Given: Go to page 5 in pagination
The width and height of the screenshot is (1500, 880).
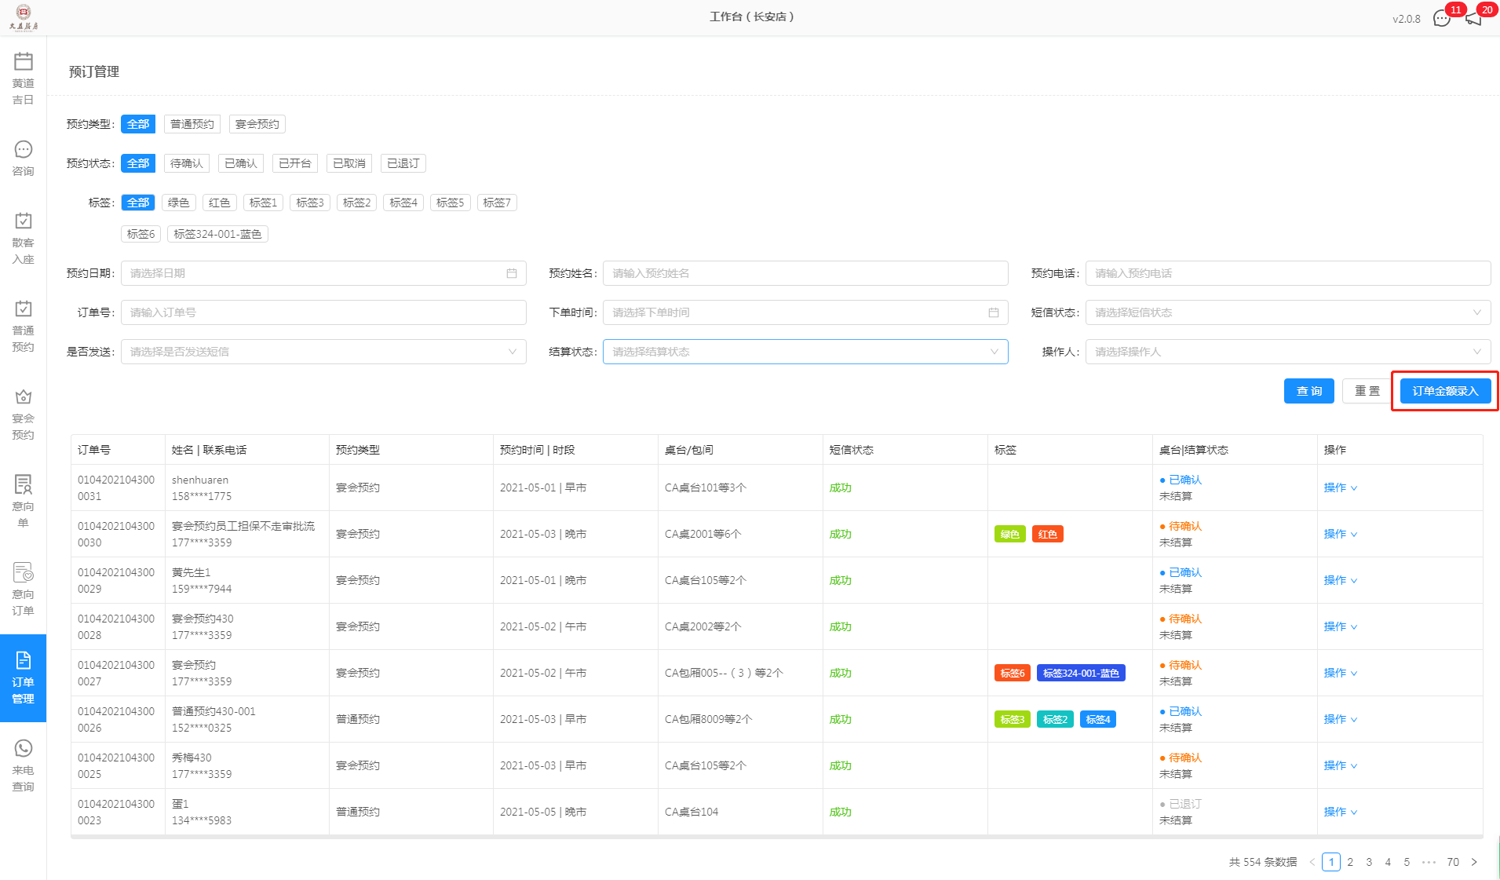Looking at the screenshot, I should (x=1407, y=862).
